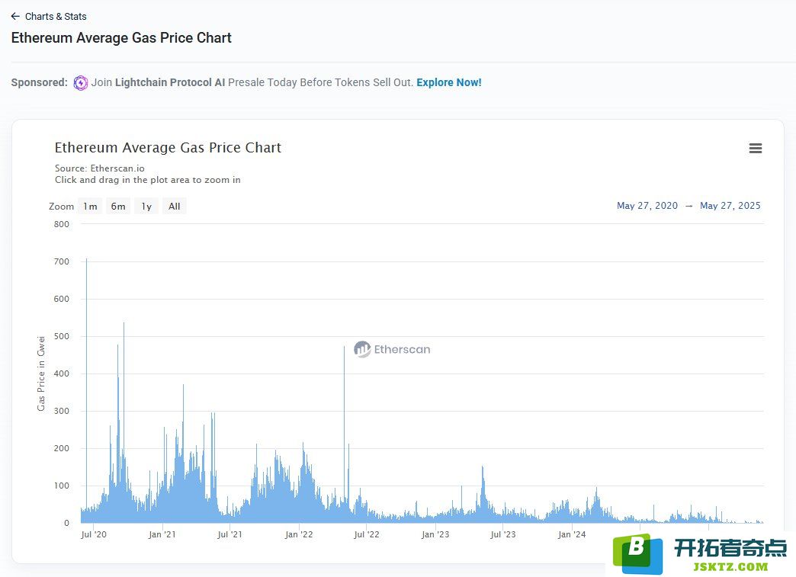Image resolution: width=796 pixels, height=577 pixels.
Task: Click the Lightchain Protocol AI sponsor logo
Action: point(81,83)
